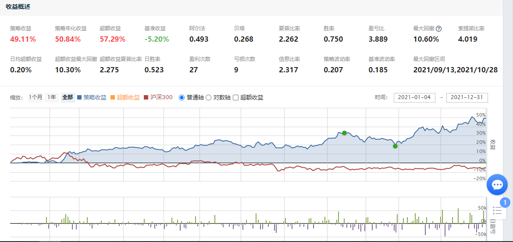The height and width of the screenshot is (242, 513).
Task: Click the 50k label on profit axis
Action: [x=482, y=208]
